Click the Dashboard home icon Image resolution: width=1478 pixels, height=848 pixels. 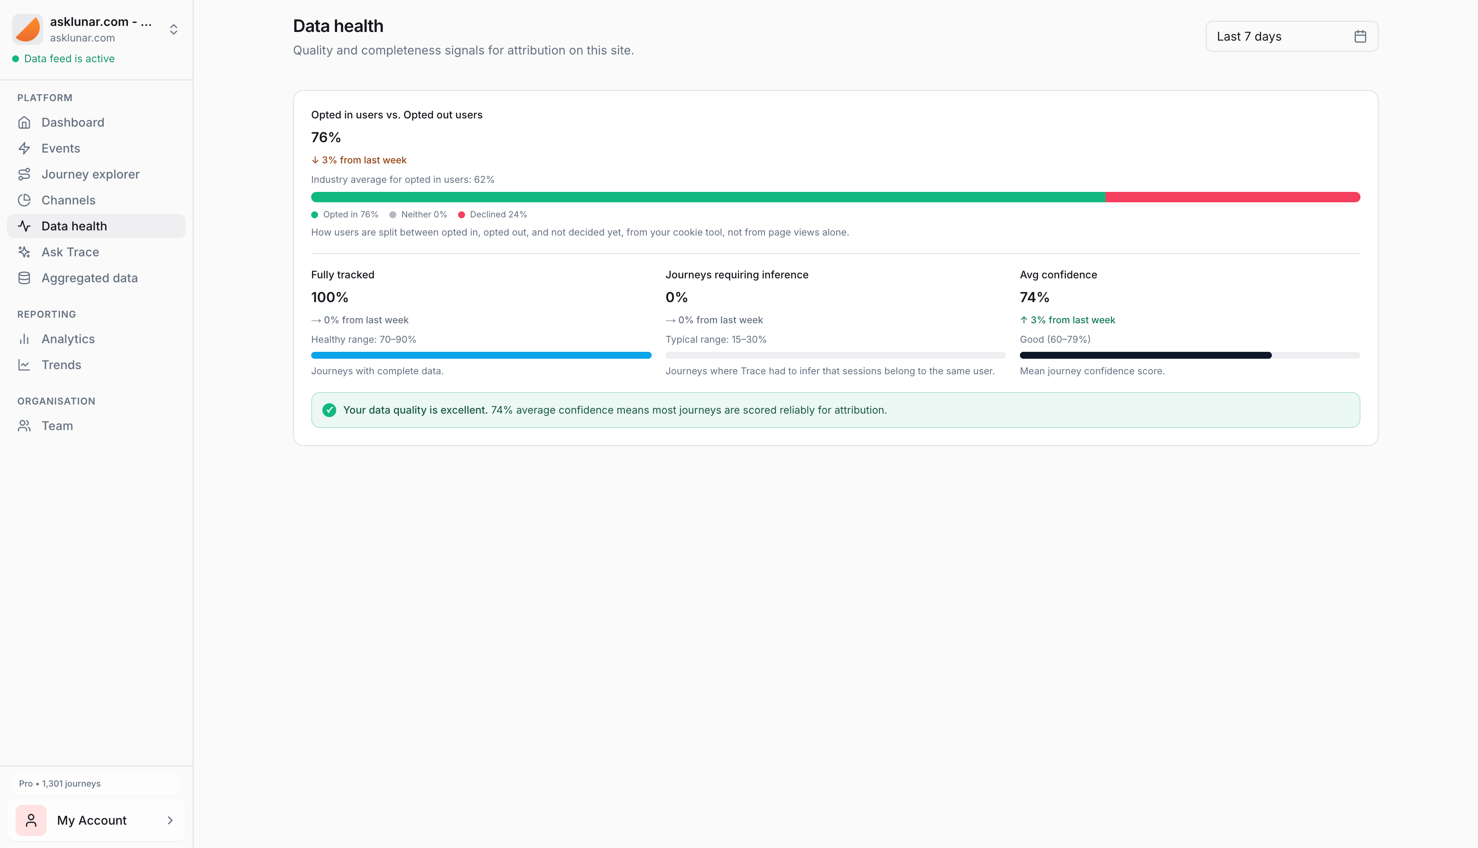(24, 122)
